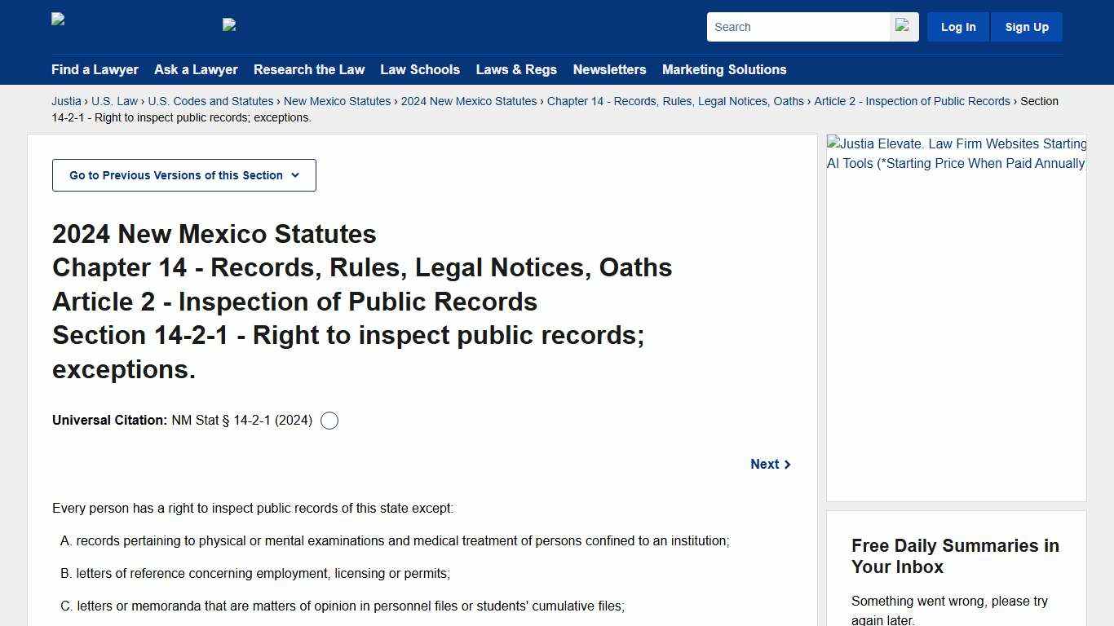Click the search magnifier icon
The image size is (1114, 626).
pos(904,26)
